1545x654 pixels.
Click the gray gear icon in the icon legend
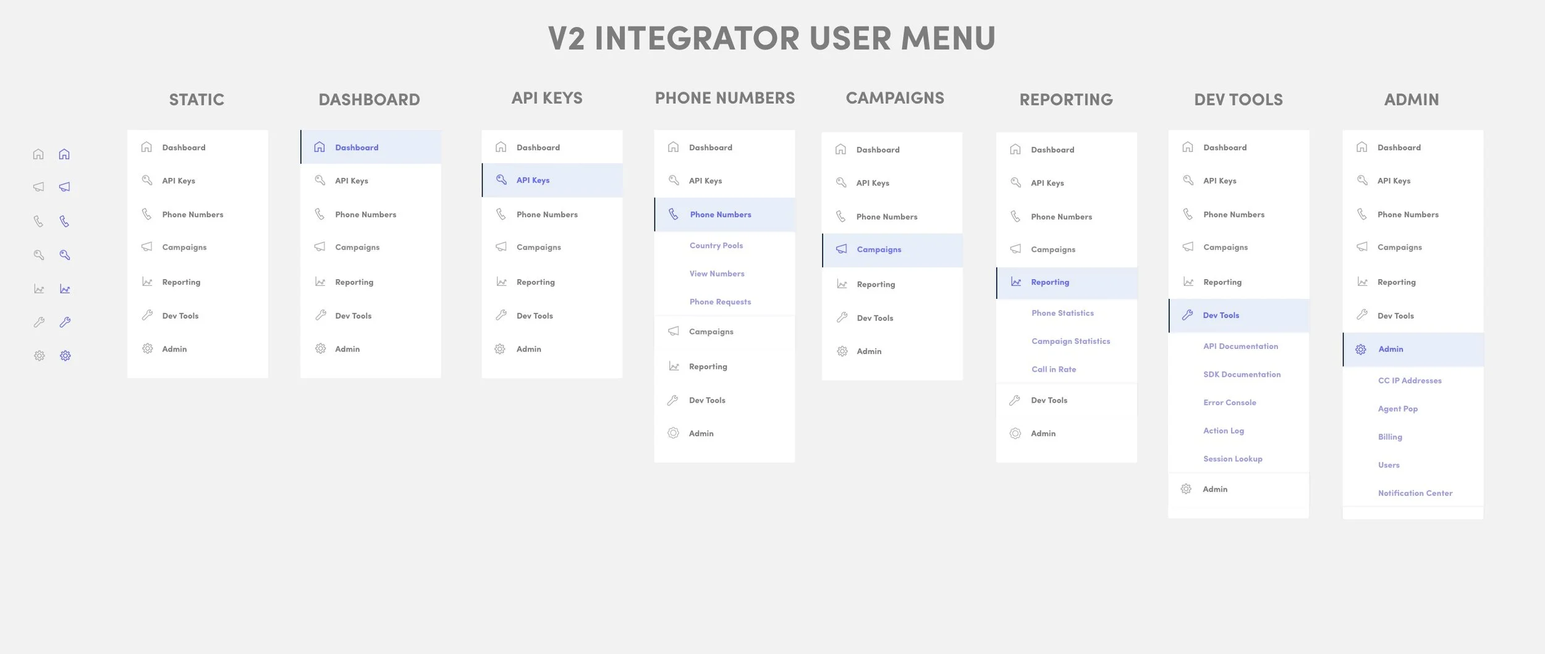click(39, 356)
